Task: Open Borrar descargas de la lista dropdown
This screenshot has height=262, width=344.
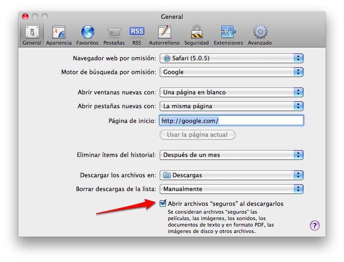Action: (231, 189)
